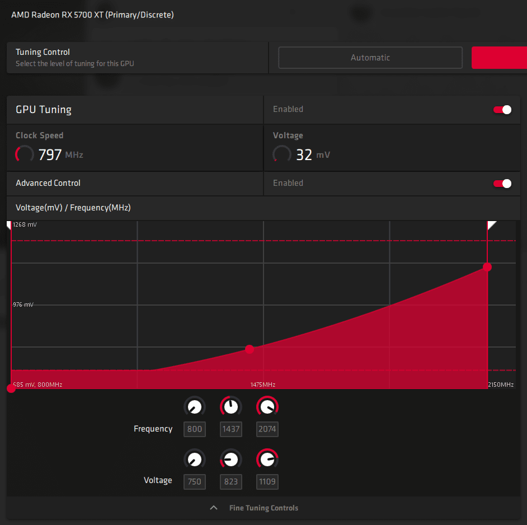Click the Tuning Control label

[x=43, y=52]
